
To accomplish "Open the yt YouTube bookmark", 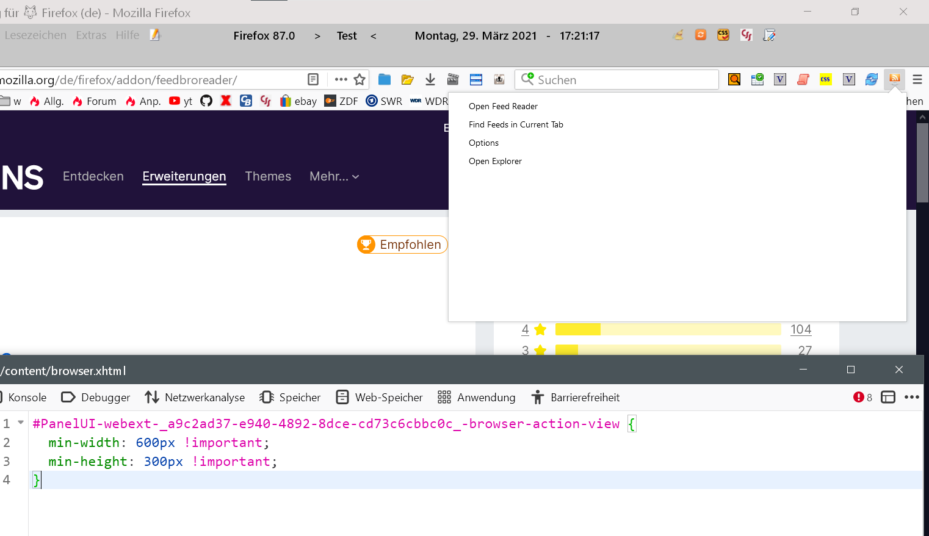I will point(181,101).
